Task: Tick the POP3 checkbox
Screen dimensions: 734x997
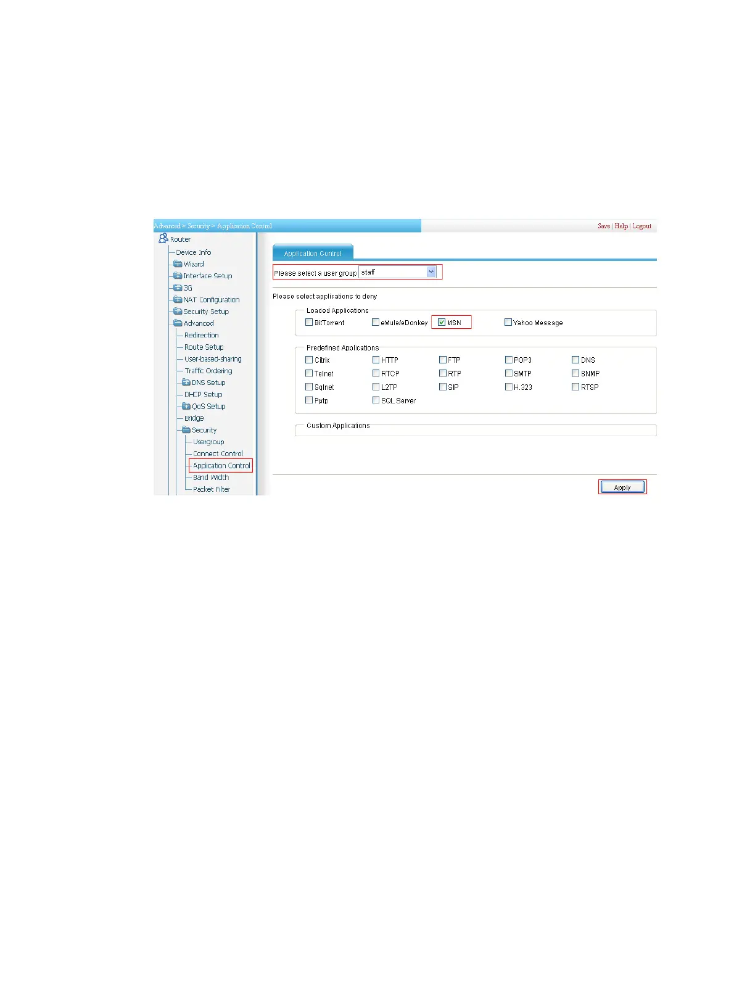Action: 509,360
